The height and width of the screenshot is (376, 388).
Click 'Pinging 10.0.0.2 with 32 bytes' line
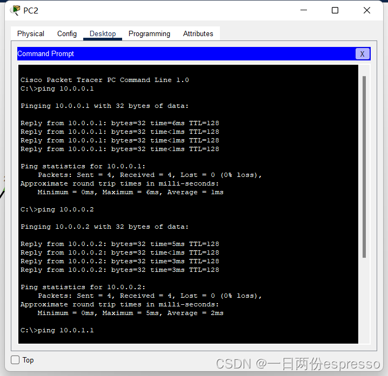point(104,227)
